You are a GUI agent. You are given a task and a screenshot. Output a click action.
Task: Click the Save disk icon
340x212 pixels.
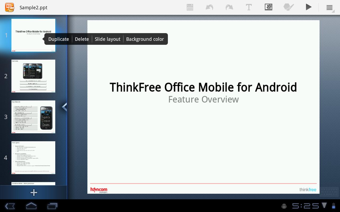(x=190, y=7)
